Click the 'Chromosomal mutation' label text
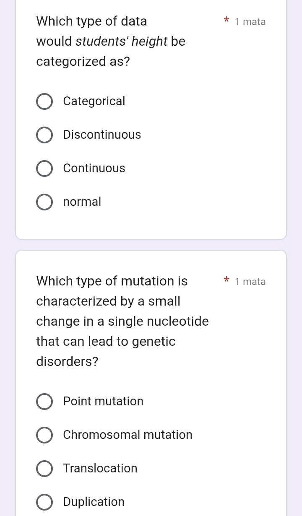The height and width of the screenshot is (516, 302). [x=128, y=435]
